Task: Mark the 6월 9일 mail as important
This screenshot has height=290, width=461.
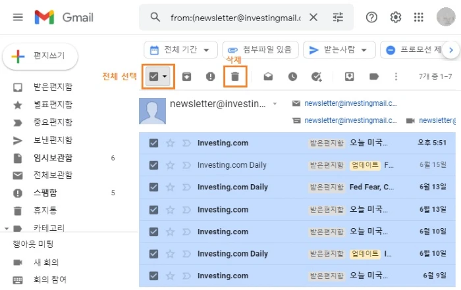Action: coord(186,276)
